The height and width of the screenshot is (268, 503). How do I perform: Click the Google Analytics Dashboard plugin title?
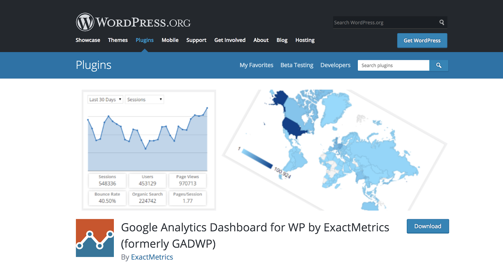(x=255, y=235)
